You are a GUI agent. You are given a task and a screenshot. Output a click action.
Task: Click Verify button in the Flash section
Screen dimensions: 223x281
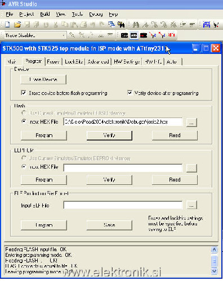point(109,135)
